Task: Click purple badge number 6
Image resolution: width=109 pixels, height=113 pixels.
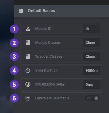Action: (x=14, y=98)
